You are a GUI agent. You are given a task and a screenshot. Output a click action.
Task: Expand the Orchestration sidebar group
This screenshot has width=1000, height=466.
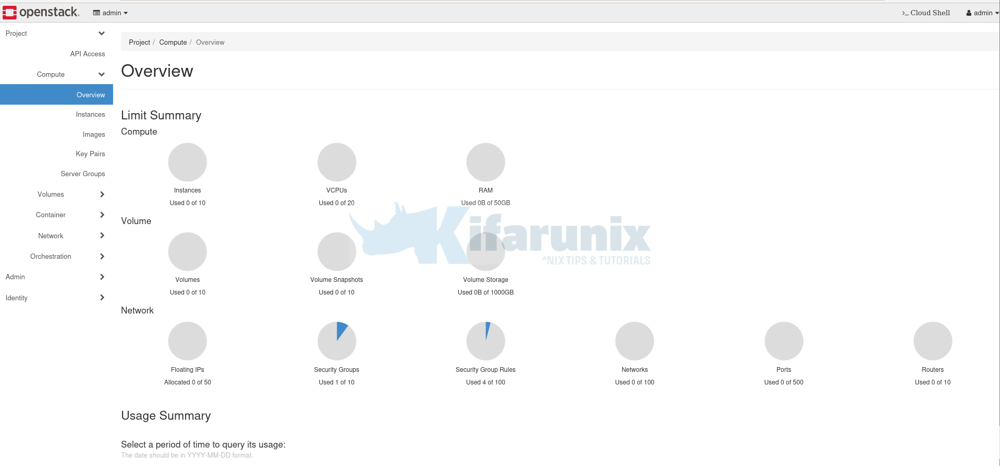102,256
